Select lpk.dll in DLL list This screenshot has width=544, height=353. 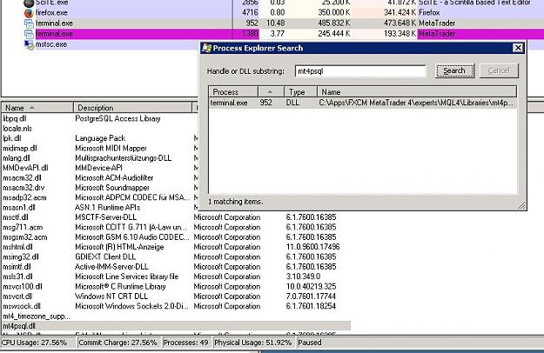coord(12,138)
